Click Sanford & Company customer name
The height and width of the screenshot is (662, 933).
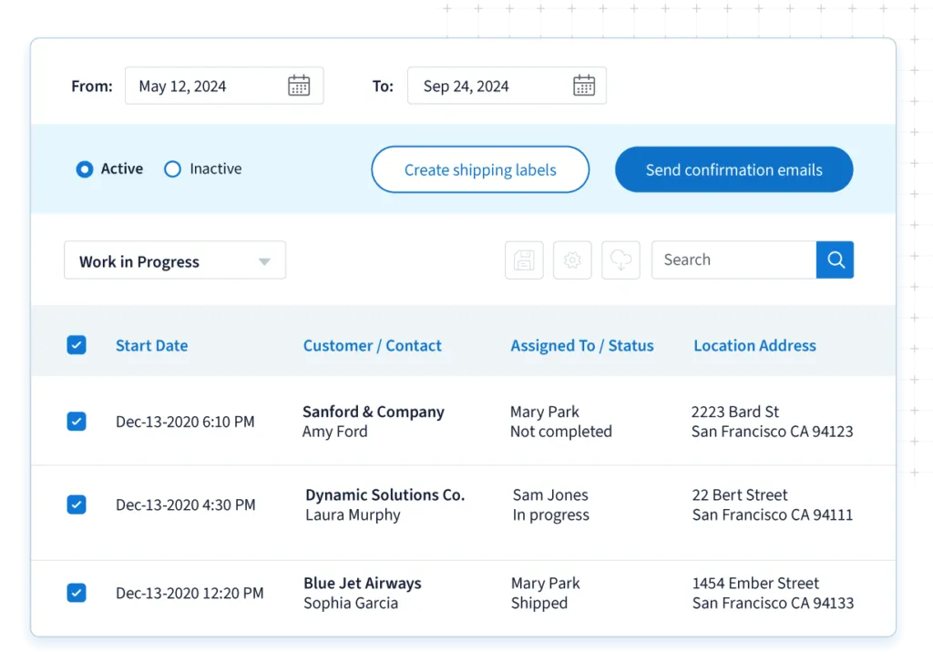[373, 412]
